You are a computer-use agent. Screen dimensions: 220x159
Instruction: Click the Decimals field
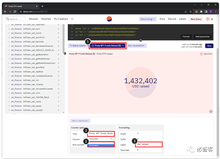click(x=149, y=150)
